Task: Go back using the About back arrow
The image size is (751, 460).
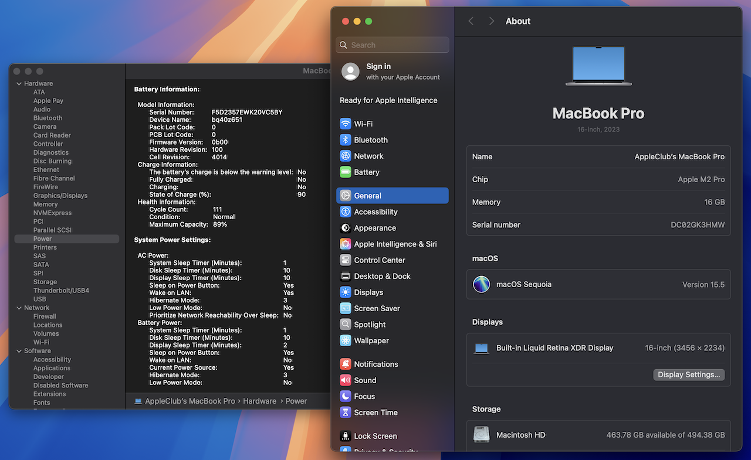Action: pos(471,21)
